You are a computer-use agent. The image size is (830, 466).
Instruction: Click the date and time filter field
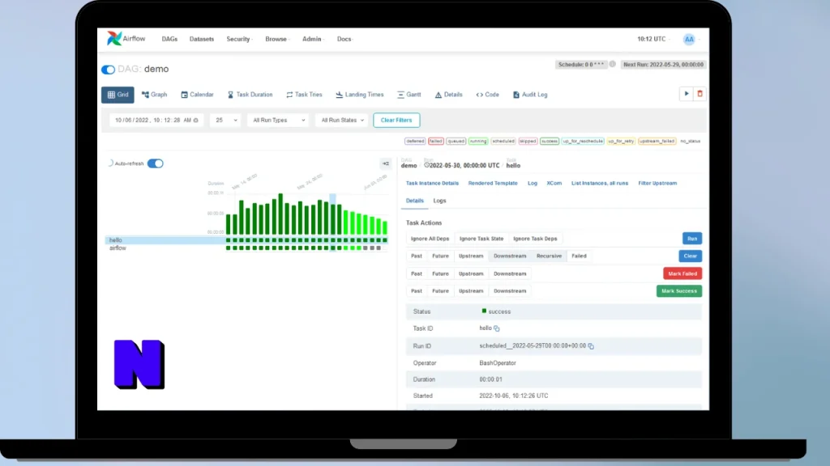156,120
